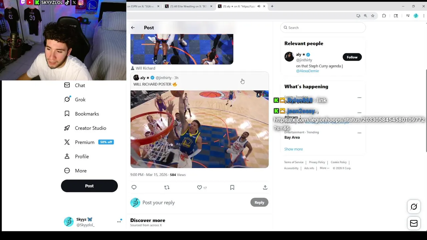Open the browser extensions puzzle icon
The width and height of the screenshot is (427, 240).
384,16
